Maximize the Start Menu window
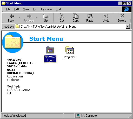Image resolution: width=133 pixels, height=119 pixels. [x=125, y=3]
